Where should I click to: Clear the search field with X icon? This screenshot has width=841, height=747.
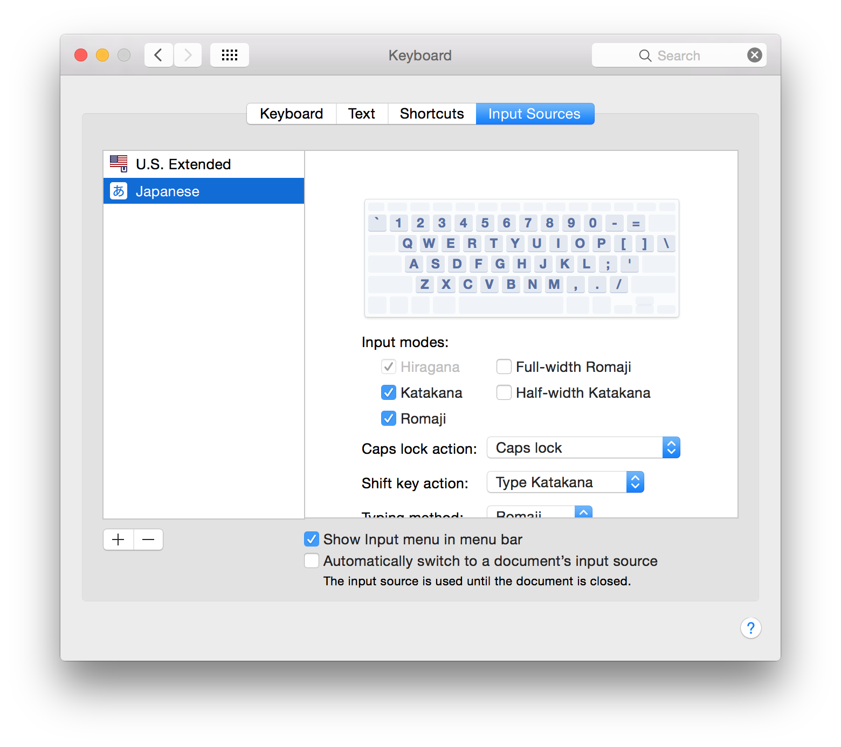754,55
